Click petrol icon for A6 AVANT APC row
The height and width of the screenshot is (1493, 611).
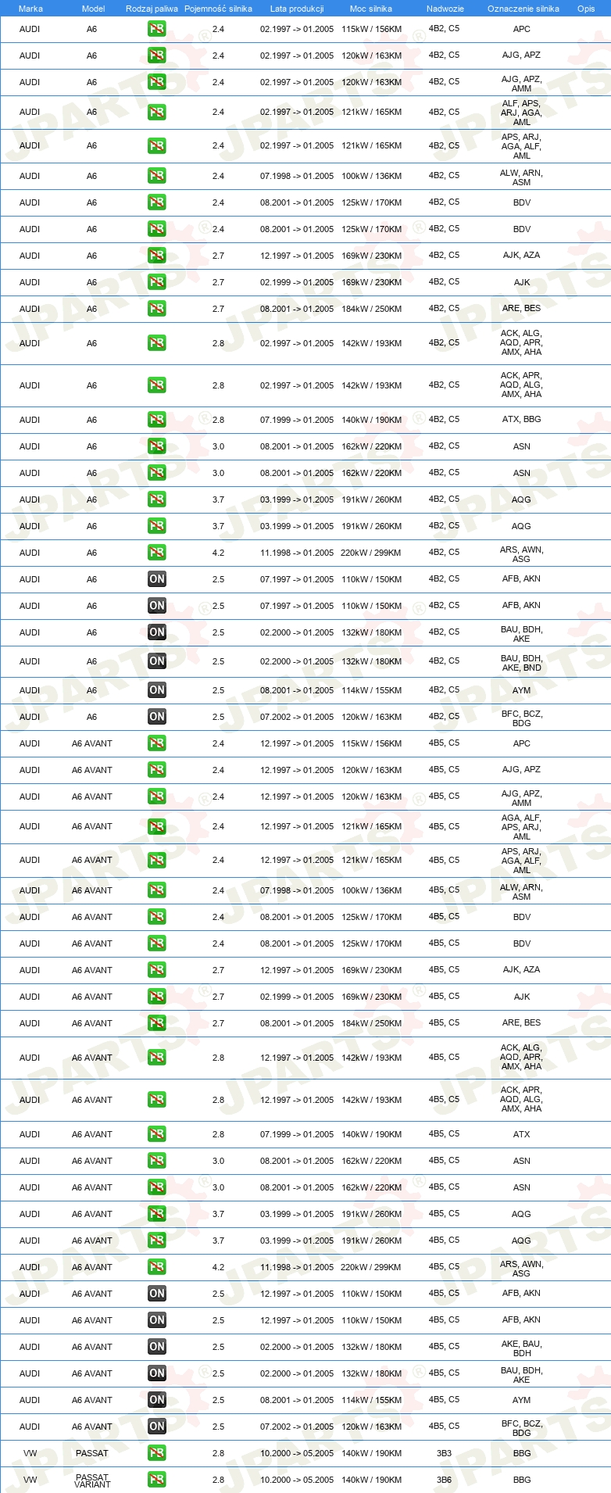click(x=157, y=743)
